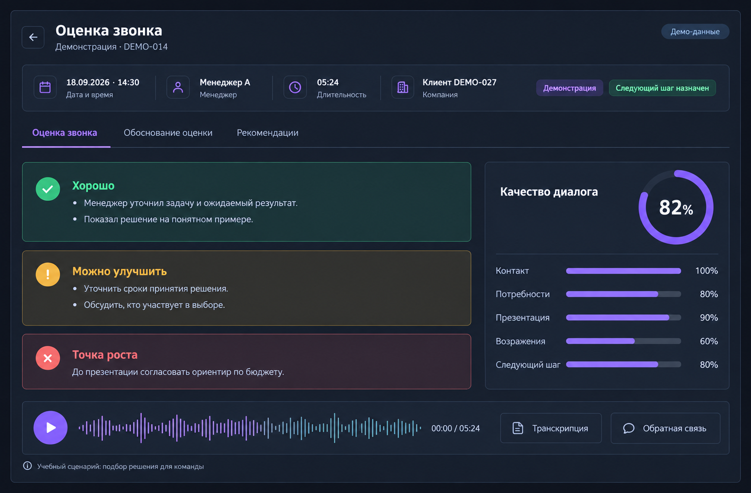
Task: Click the 05:24 duration value
Action: tap(328, 82)
